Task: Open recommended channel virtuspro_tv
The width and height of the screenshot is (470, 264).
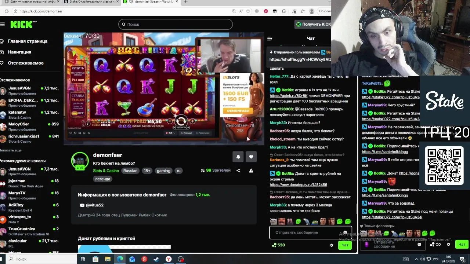Action: [x=29, y=219]
